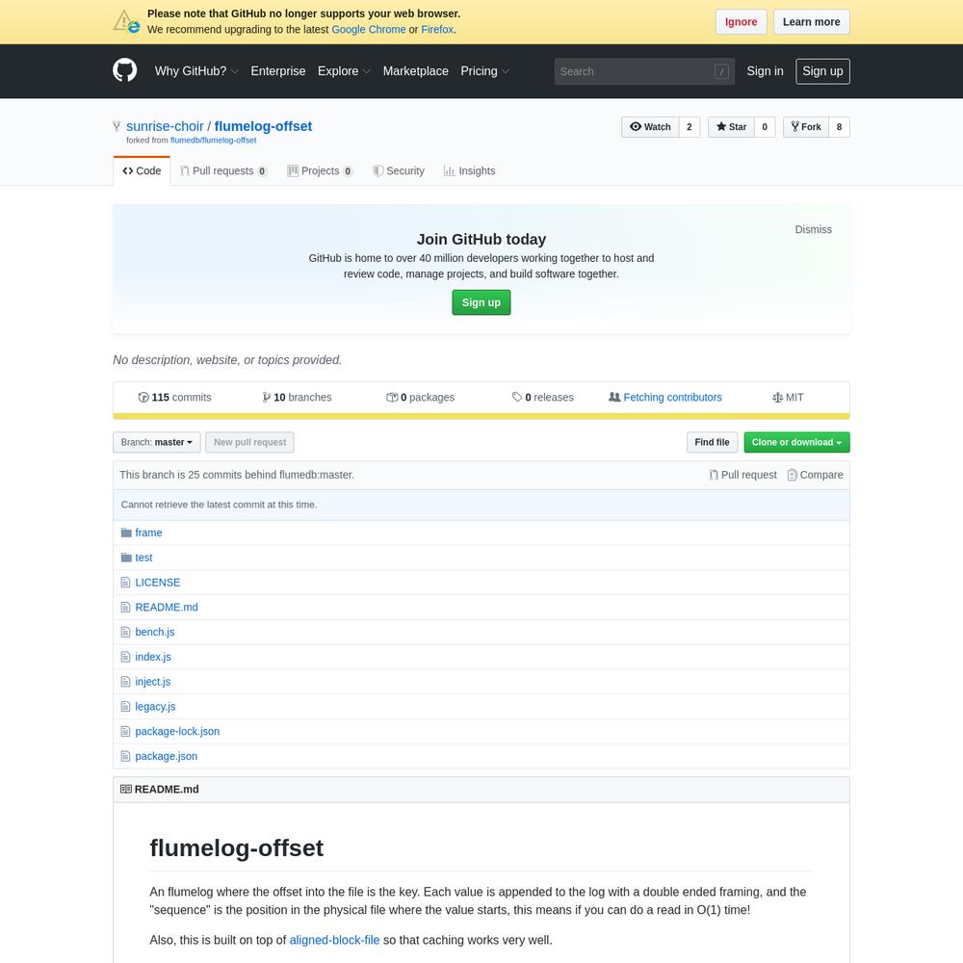Click the Fork button
963x963 pixels.
[x=806, y=127]
